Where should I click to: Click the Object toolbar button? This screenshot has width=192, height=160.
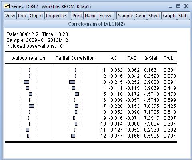[36, 16]
